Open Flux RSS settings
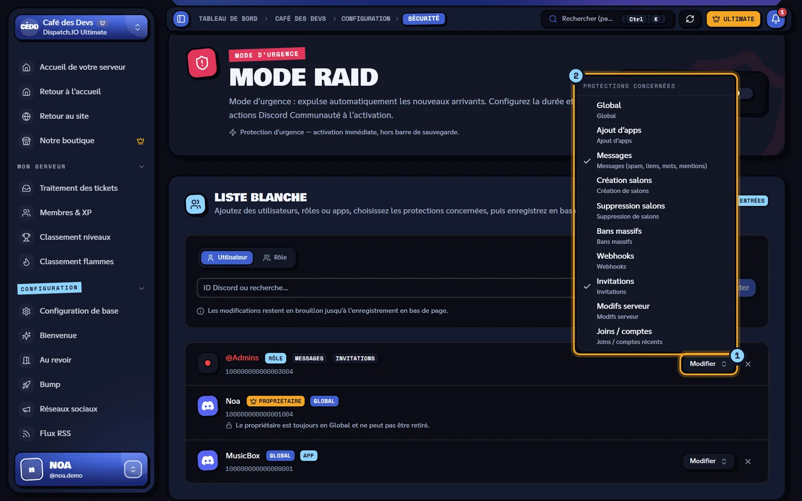This screenshot has height=501, width=802. (82, 434)
